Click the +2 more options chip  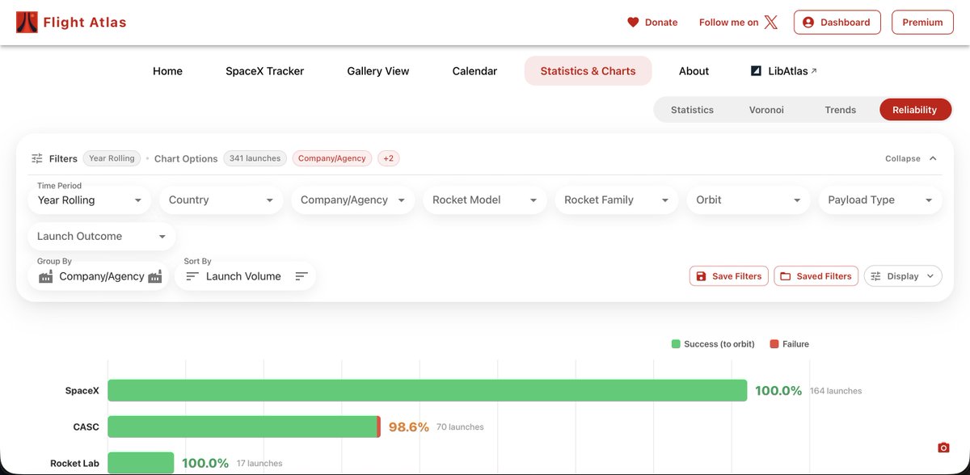389,158
